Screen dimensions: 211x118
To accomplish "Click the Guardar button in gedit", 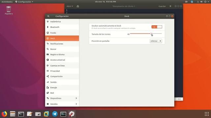I will 162,6.
